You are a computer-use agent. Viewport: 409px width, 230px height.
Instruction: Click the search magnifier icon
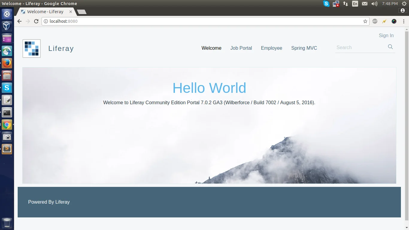(x=390, y=47)
